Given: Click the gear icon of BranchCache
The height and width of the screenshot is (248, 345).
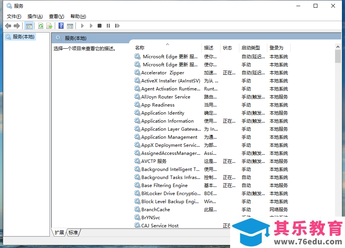Looking at the screenshot, I should [x=137, y=209].
